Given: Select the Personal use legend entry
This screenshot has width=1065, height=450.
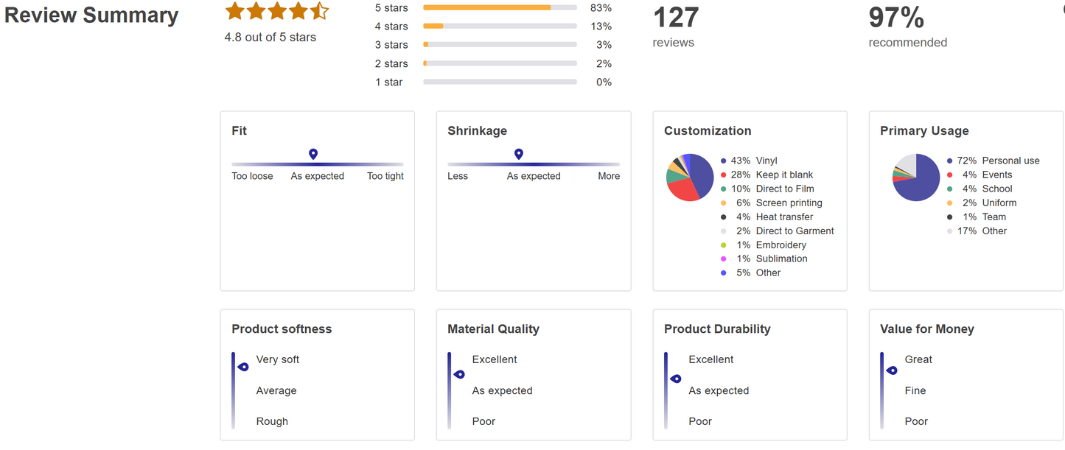Looking at the screenshot, I should (x=1010, y=161).
